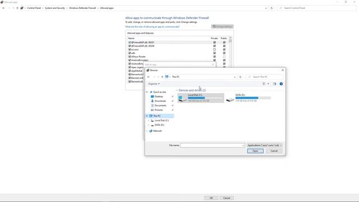Screen dimensions: 359x202
Task: Click the This PC icon in Browse address bar
Action: coord(167,77)
